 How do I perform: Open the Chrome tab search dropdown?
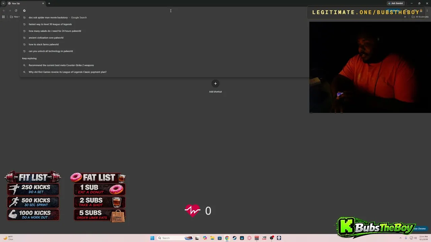[x=3, y=3]
